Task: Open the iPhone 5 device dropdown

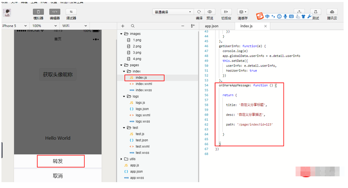Action: coord(14,26)
